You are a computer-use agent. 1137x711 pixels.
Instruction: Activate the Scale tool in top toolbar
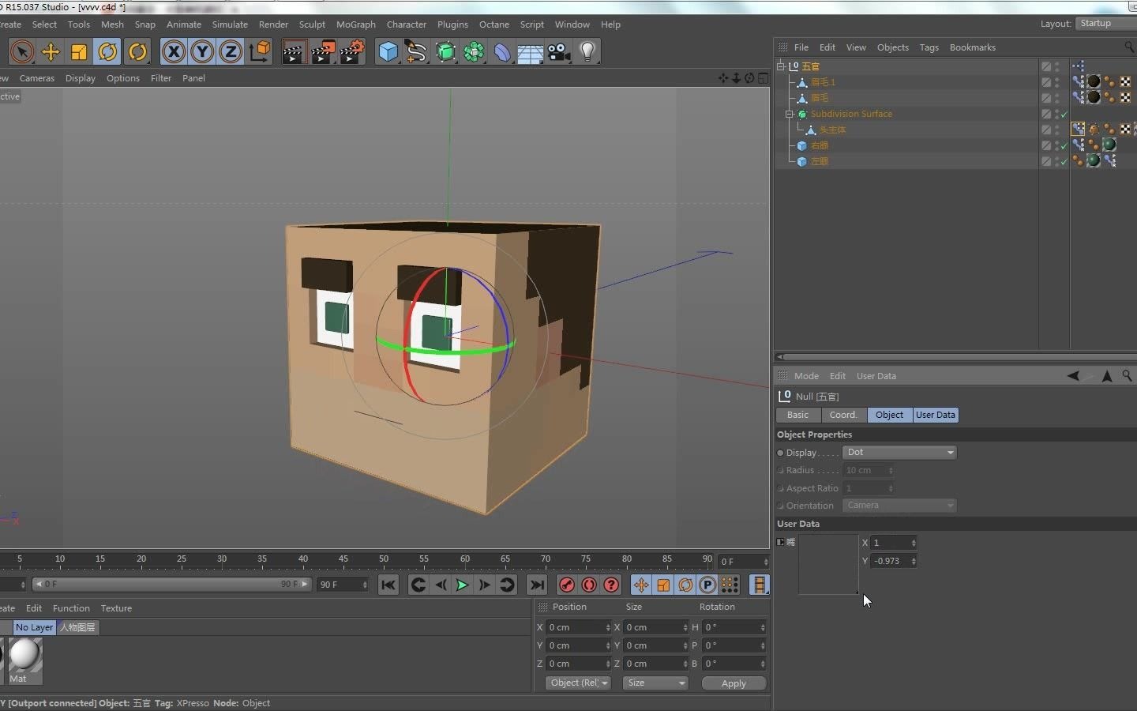(79, 52)
